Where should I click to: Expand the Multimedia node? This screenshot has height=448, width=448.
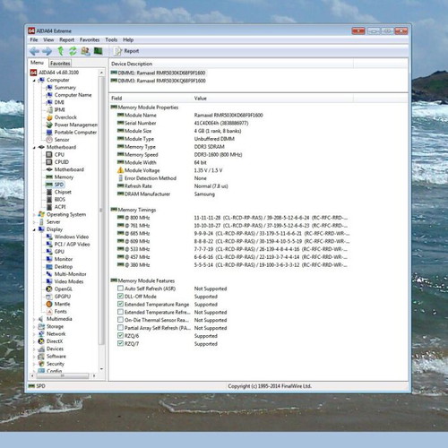[x=34, y=319]
